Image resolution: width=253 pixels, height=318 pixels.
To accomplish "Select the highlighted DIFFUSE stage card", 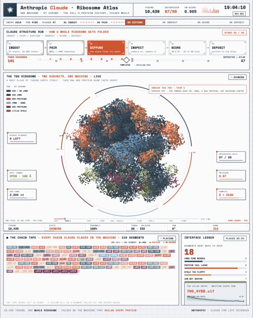I will pos(106,48).
